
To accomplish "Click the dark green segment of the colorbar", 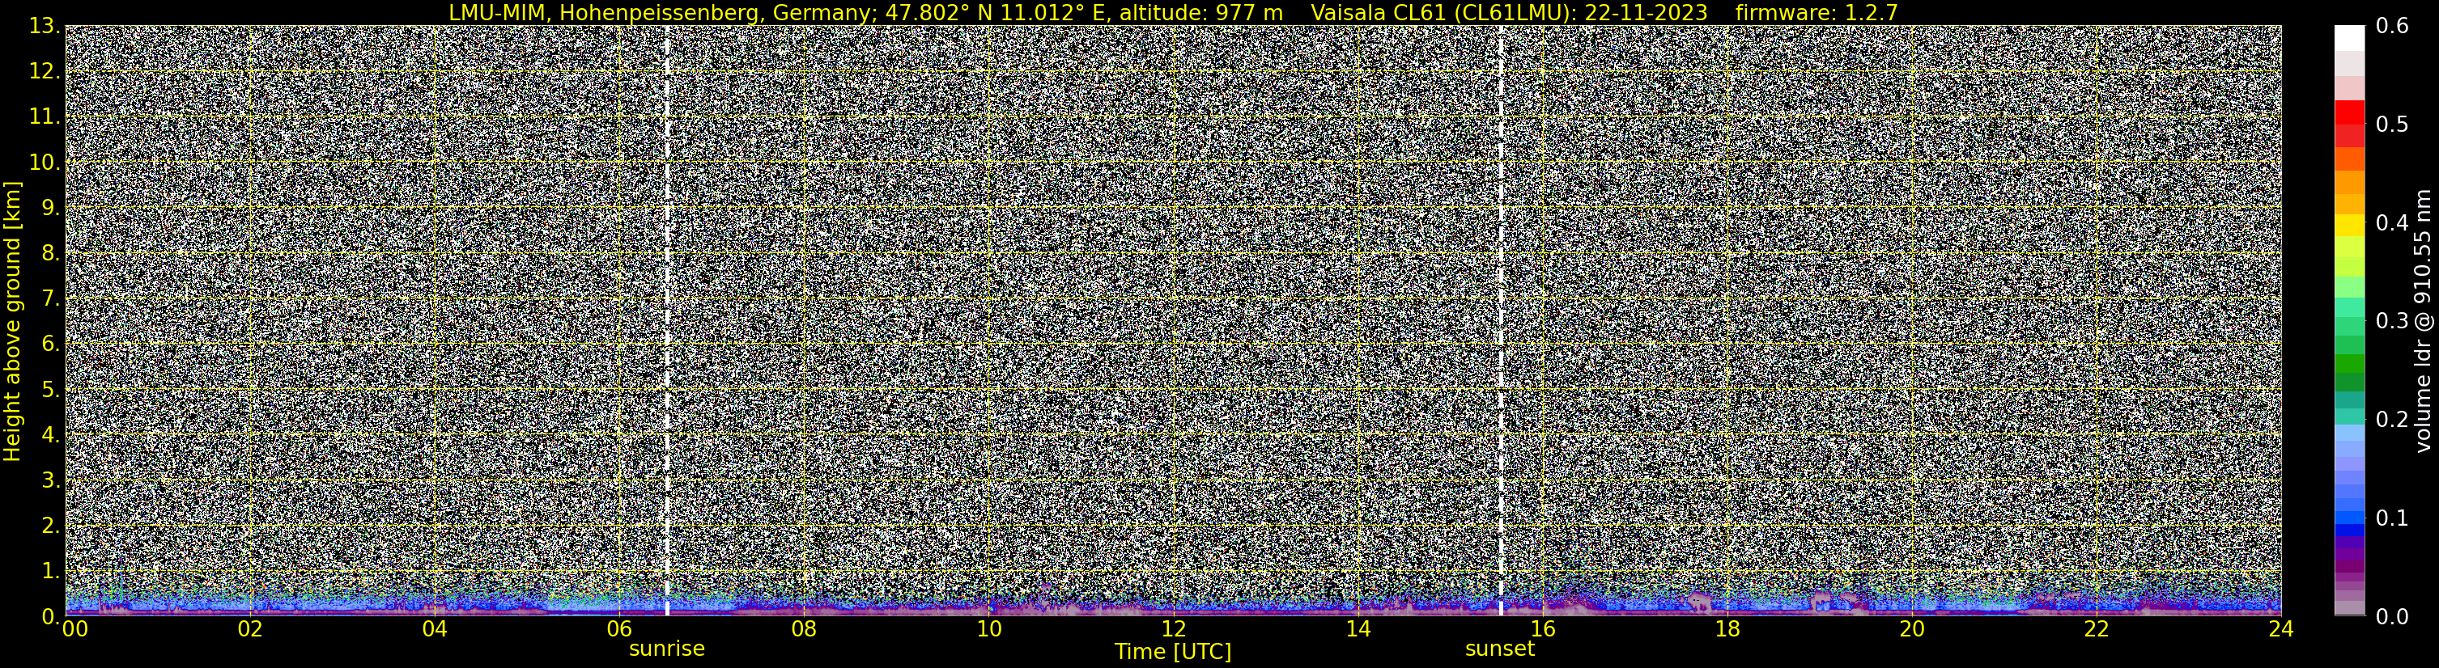I will tap(2349, 383).
